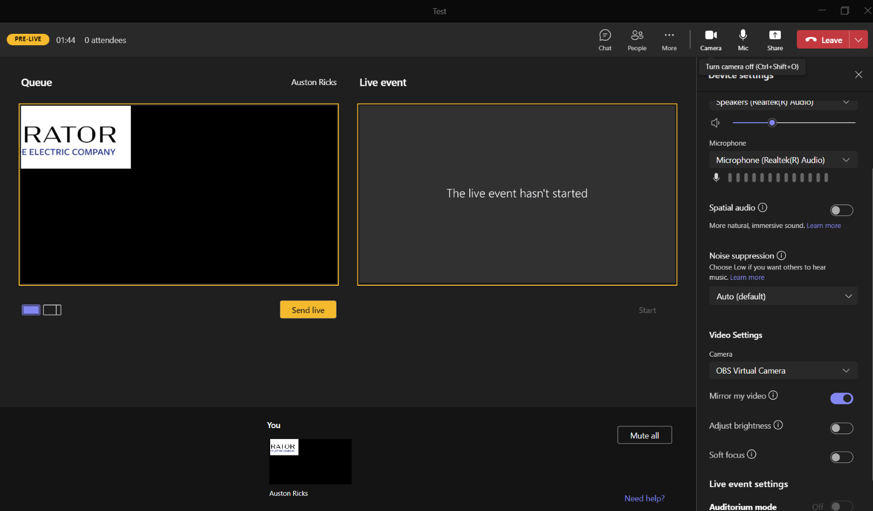Disable Mirror my video toggle
Image resolution: width=873 pixels, height=511 pixels.
click(x=841, y=399)
